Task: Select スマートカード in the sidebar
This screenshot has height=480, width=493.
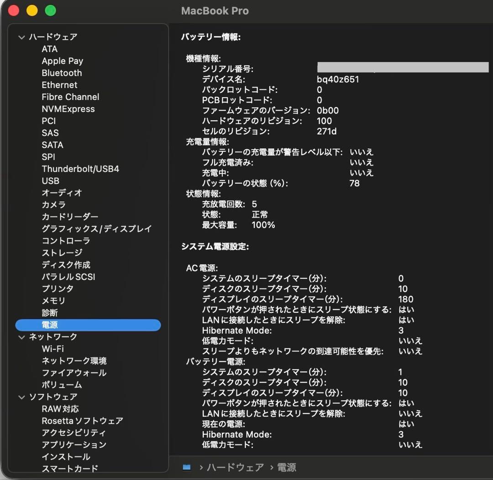Action: pos(70,469)
